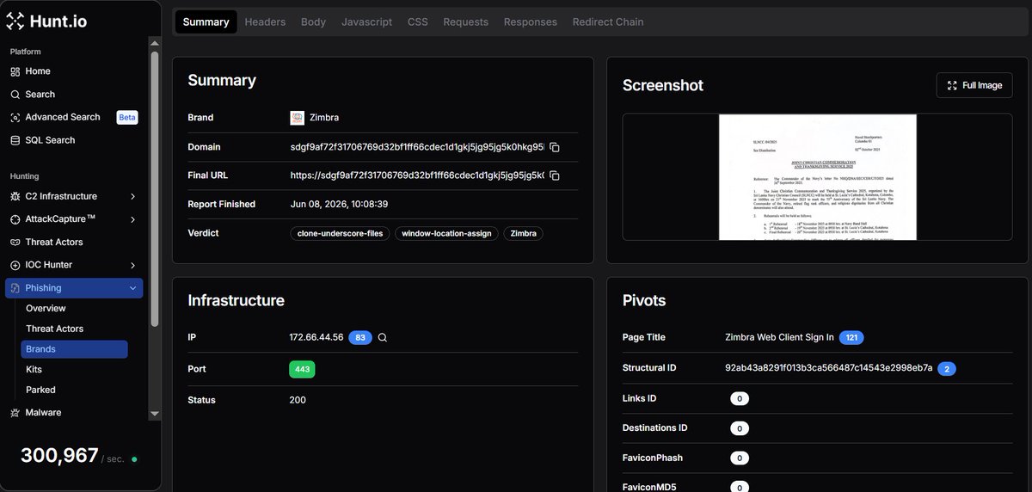Click the 300,967 per second counter
Viewport: 1032px width, 492px height.
coord(59,456)
